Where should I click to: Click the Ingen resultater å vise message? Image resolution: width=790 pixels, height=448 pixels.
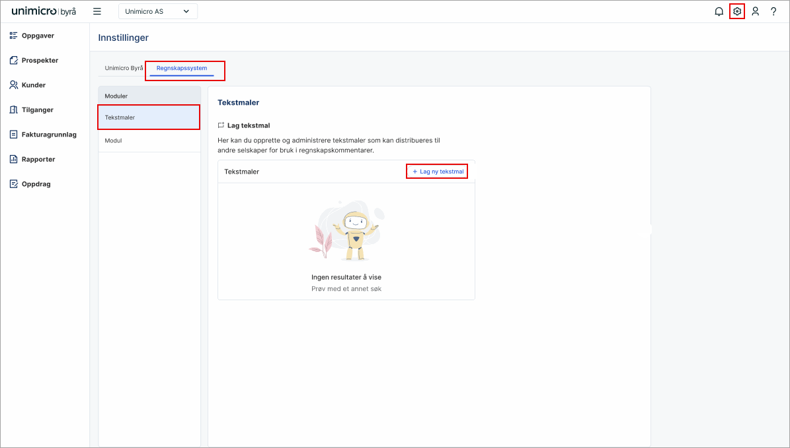[346, 277]
